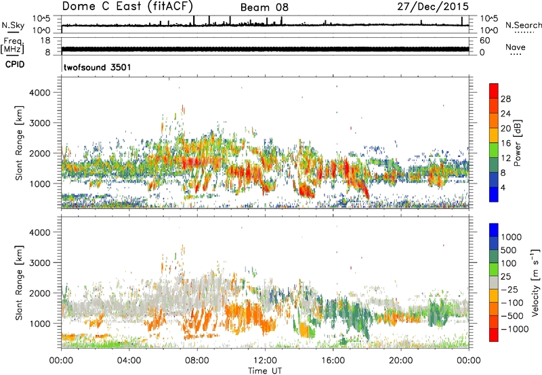Pick the red top swatch of Power colorbar

(494, 91)
